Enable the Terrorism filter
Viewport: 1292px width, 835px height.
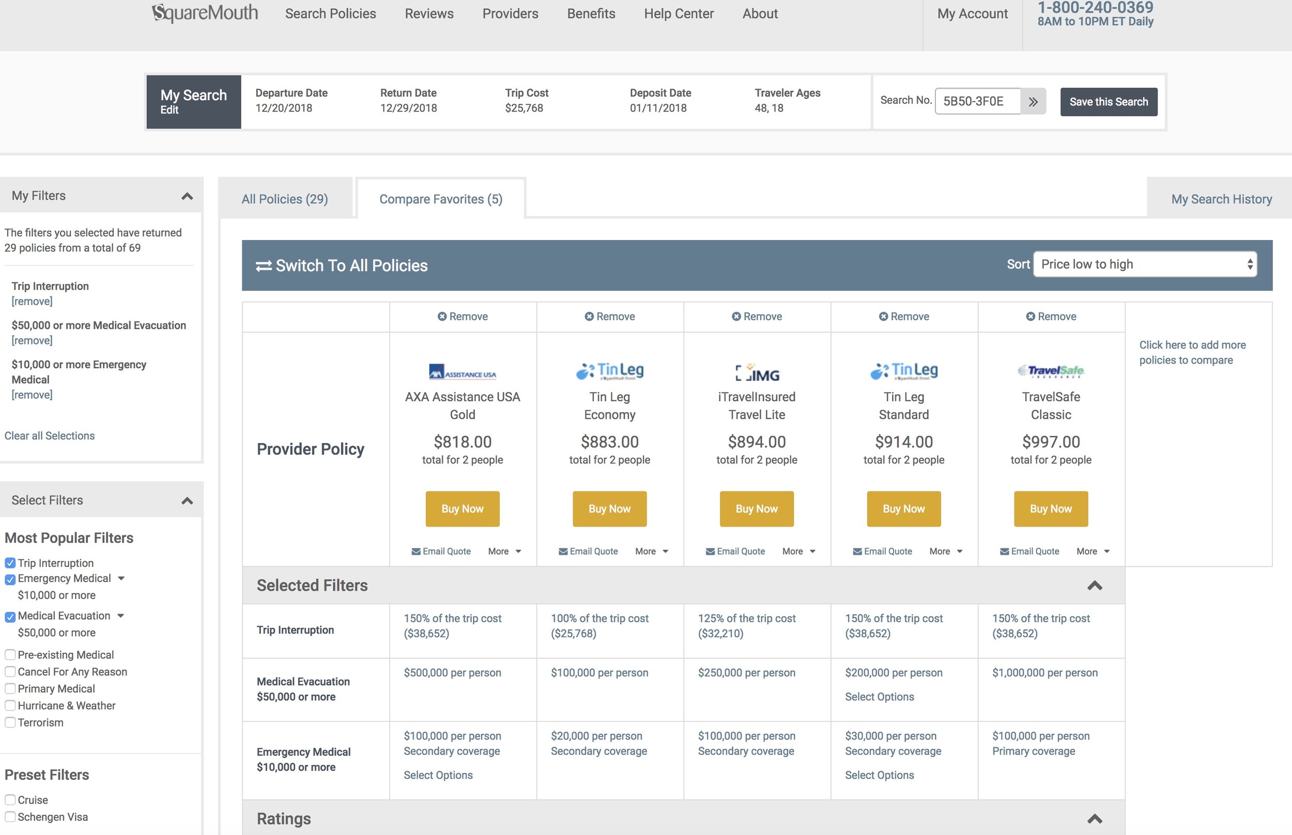(x=10, y=723)
